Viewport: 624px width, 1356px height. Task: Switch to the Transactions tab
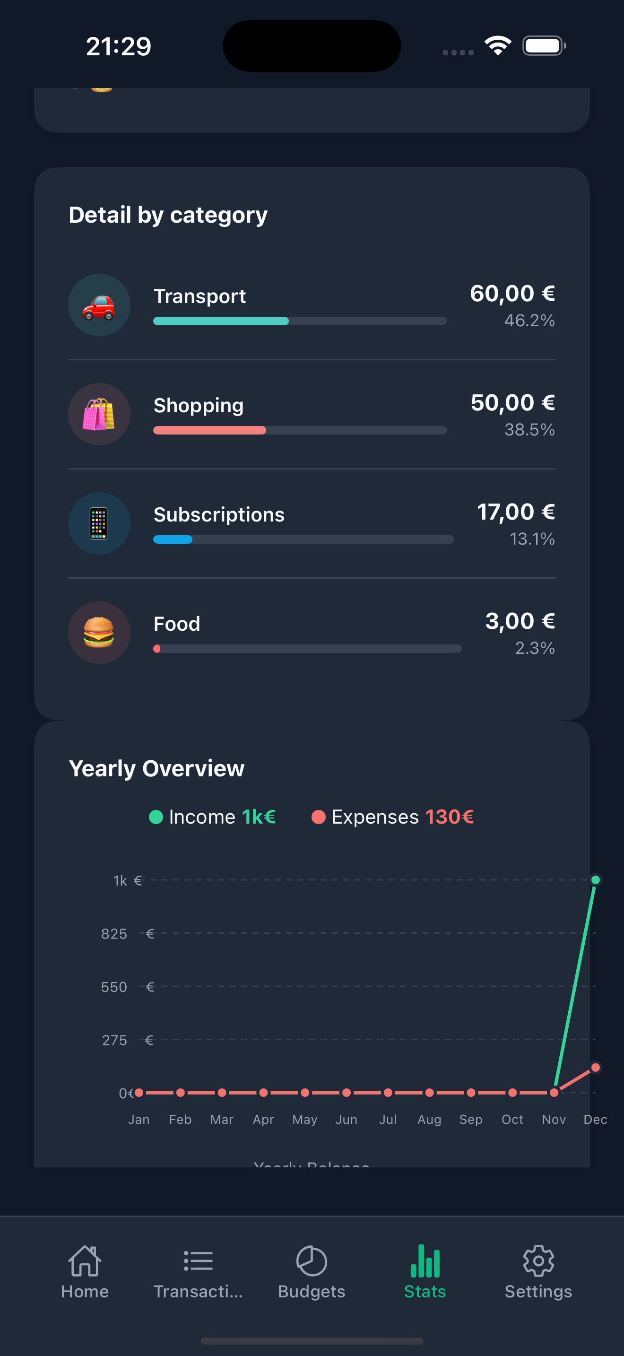point(198,1271)
